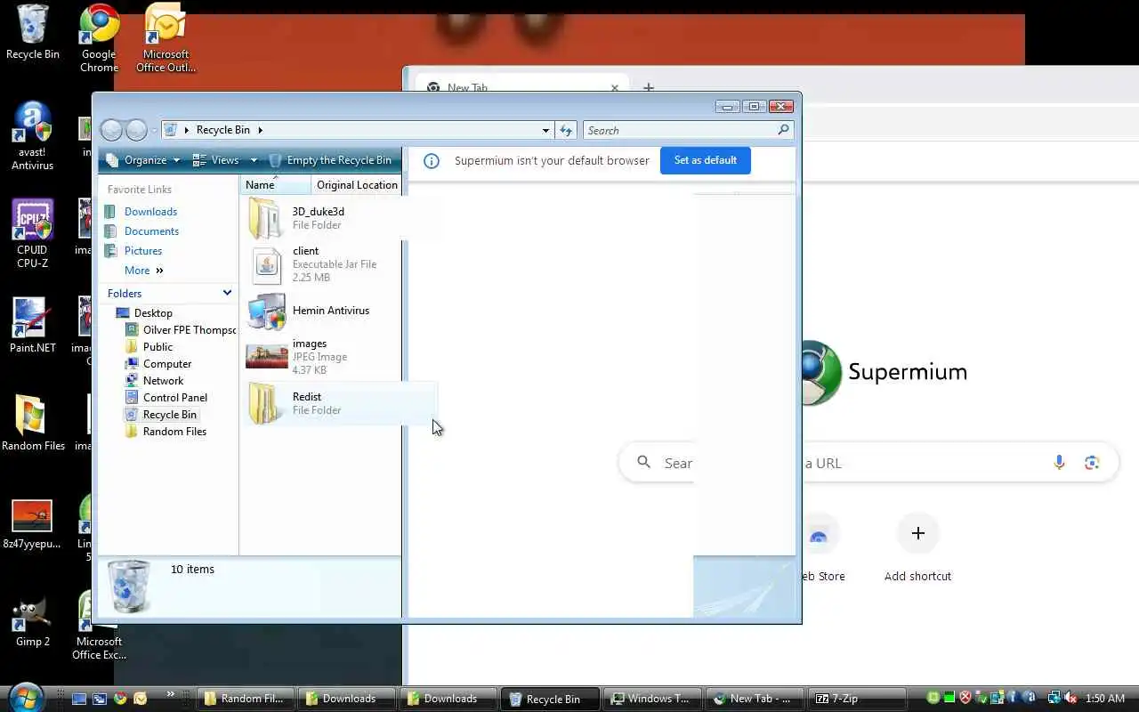Switch to New Tab taskbar button
Viewport: 1139px width, 712px height.
pyautogui.click(x=754, y=699)
